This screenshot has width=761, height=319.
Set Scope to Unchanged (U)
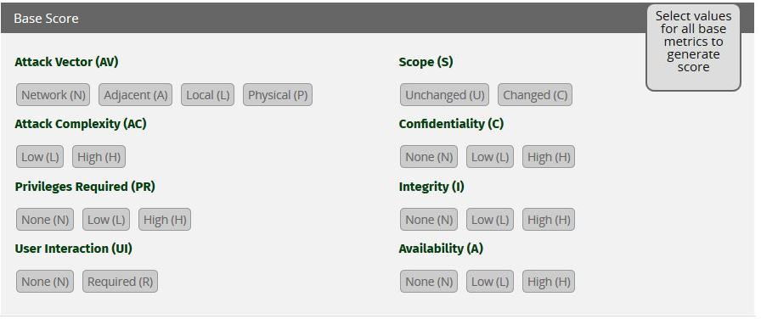(x=444, y=94)
